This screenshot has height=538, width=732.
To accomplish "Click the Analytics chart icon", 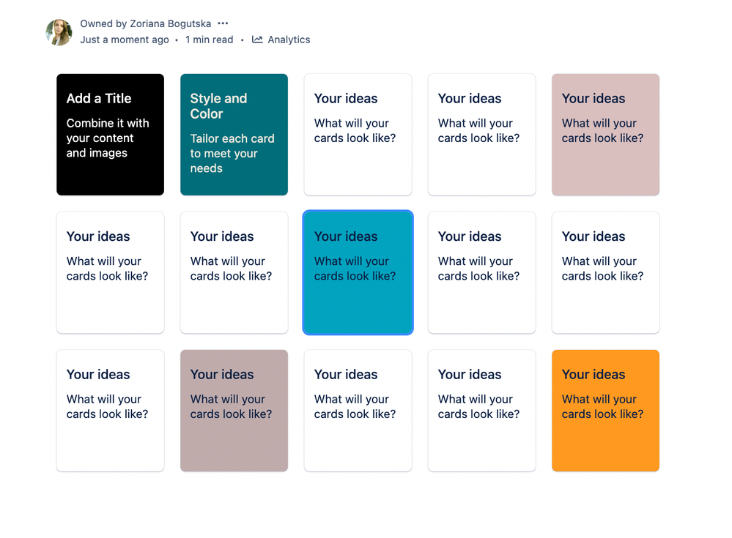I will click(257, 40).
